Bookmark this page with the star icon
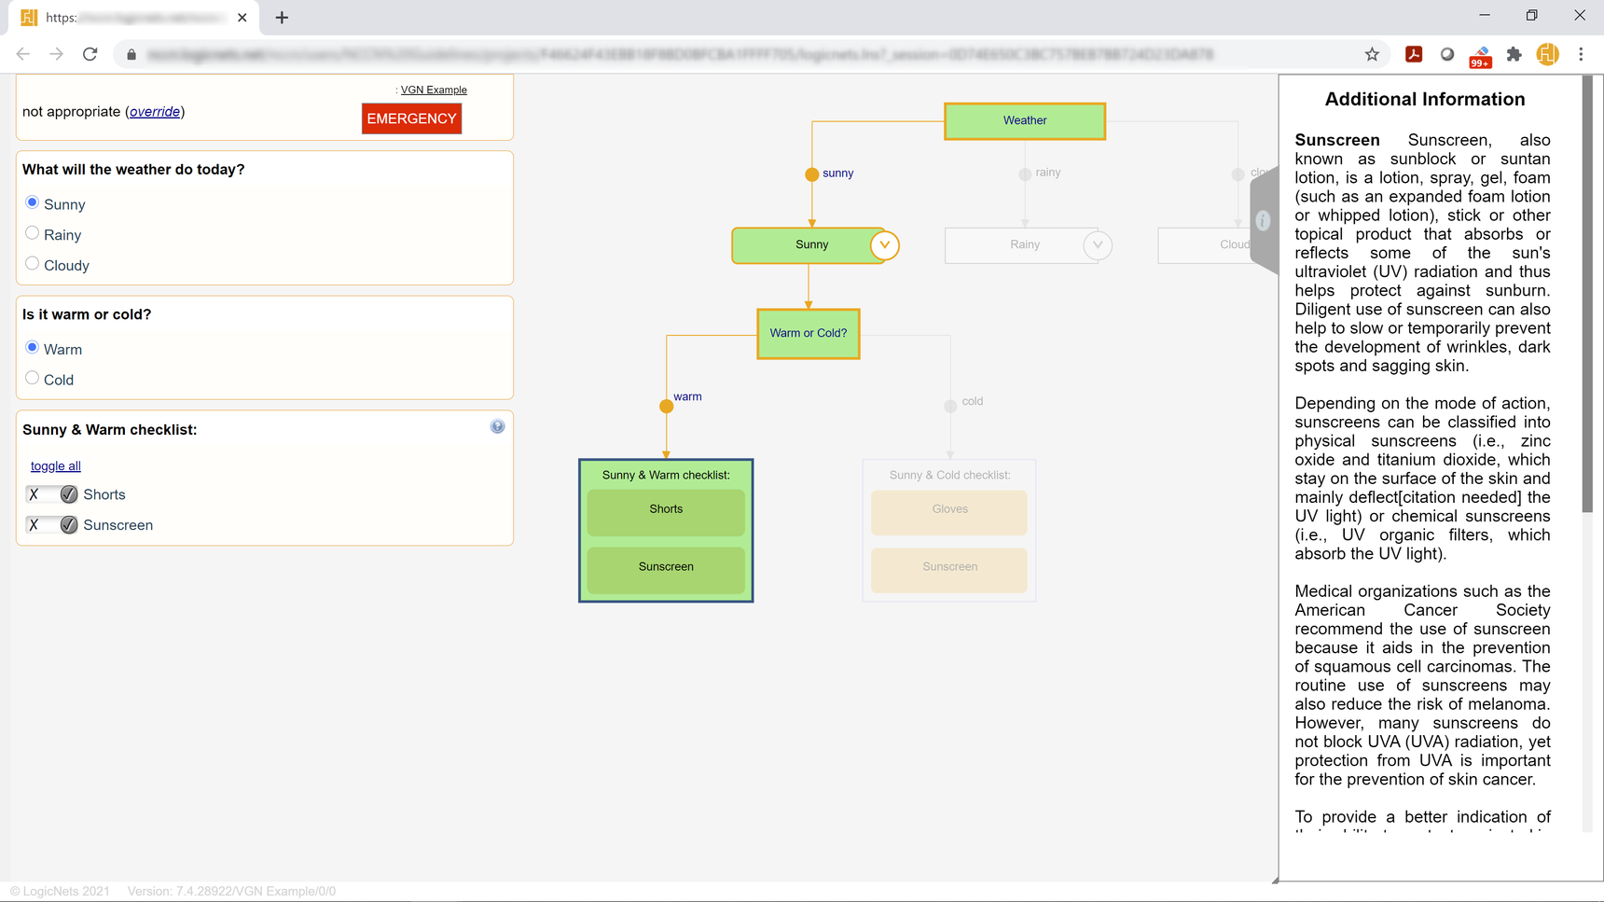This screenshot has width=1604, height=902. [1372, 54]
